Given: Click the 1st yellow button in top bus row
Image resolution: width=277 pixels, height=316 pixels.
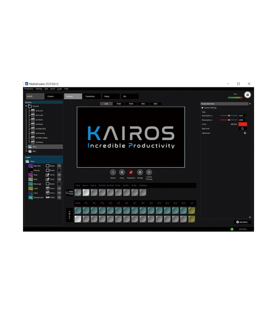Looking at the screenshot, I should pyautogui.click(x=192, y=211).
